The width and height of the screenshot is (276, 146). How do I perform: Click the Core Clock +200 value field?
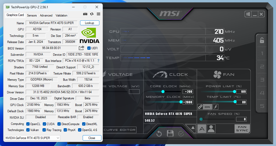tap(188, 92)
